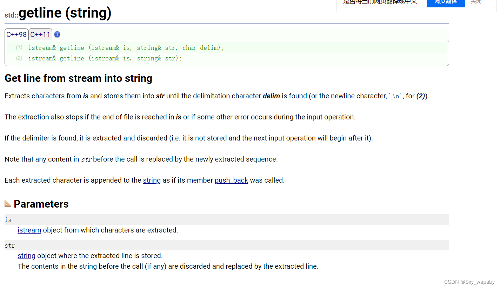Click the getline (string) page title
The image size is (500, 288).
65,13
